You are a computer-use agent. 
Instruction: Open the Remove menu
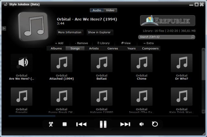pyautogui.click(x=82, y=43)
